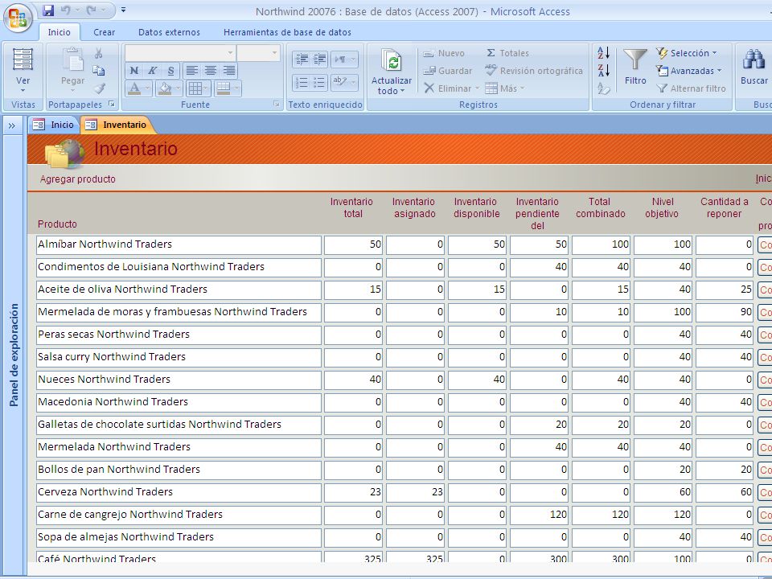Open the gridlines dropdown
Screen dimensions: 772x579
(199, 88)
